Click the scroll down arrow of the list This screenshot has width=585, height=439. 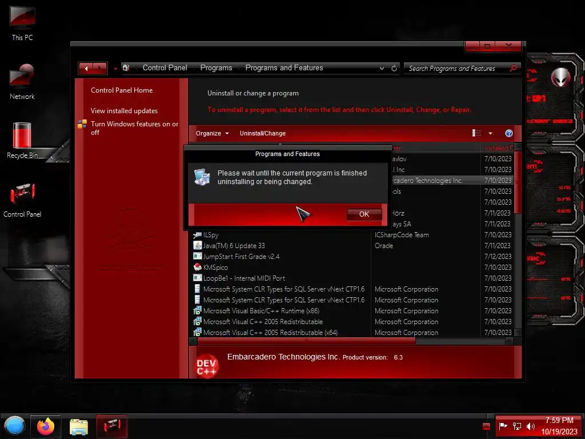click(x=518, y=332)
